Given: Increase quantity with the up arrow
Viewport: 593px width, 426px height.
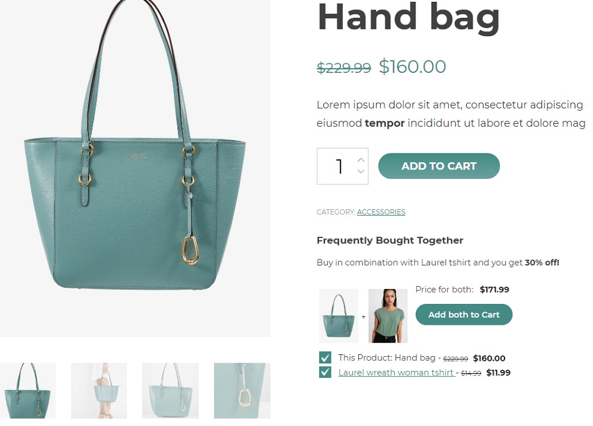Looking at the screenshot, I should 361,160.
